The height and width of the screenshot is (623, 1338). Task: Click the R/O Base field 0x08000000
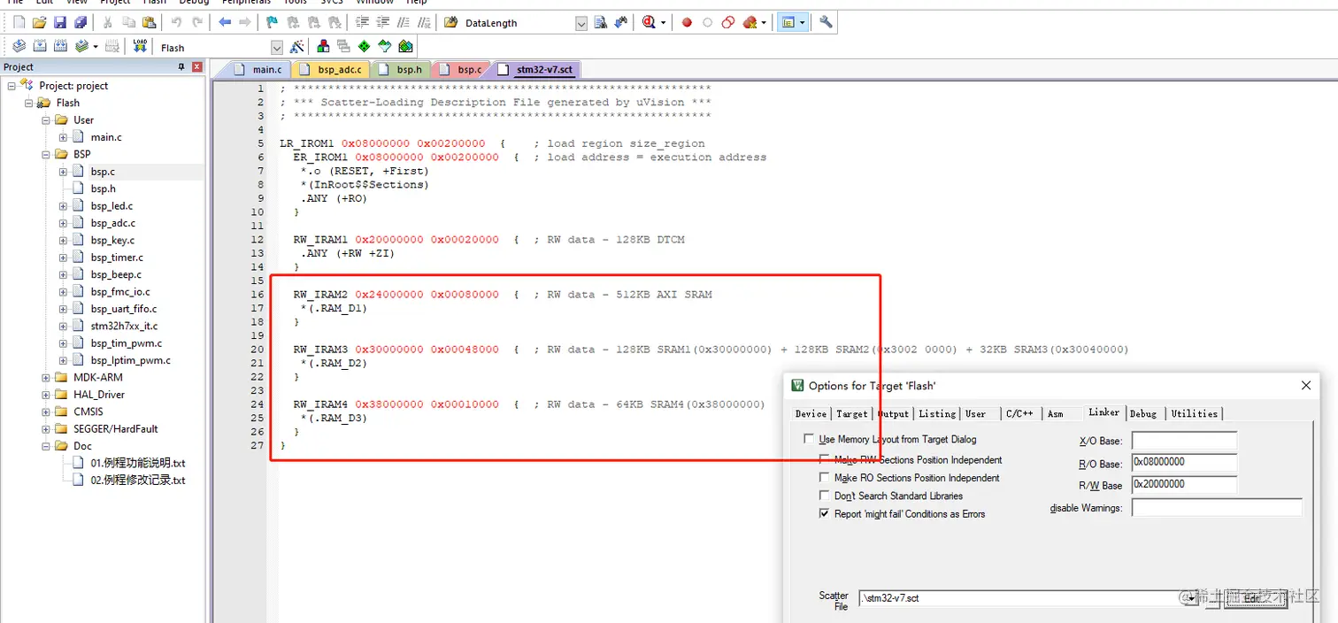1184,462
